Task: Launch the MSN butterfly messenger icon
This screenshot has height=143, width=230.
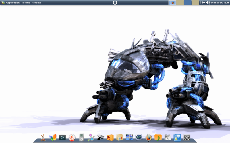Action: 53,138
